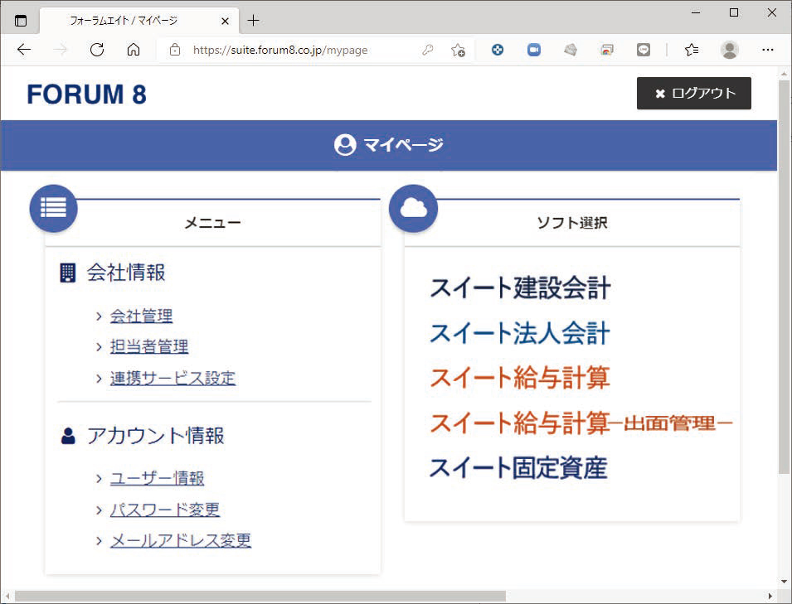Open the favorites list icon
Screen dimensions: 792x604
coord(692,50)
